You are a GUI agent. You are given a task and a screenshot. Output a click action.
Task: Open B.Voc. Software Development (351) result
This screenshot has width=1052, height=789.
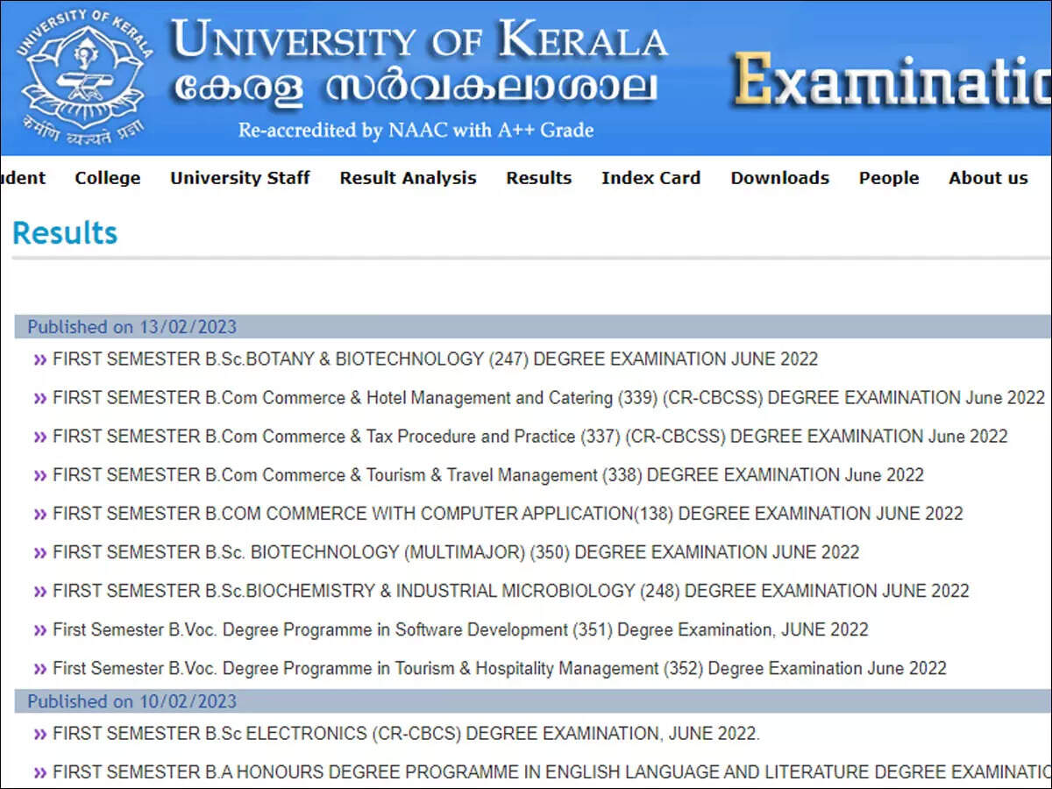[x=460, y=629]
